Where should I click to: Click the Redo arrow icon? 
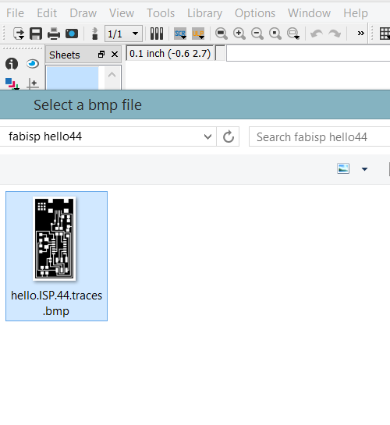[x=335, y=34]
